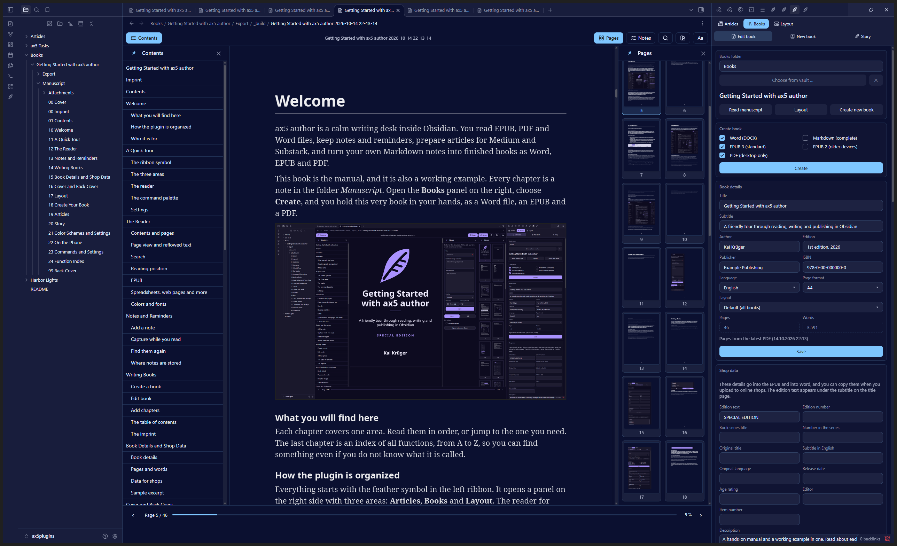Switch to the Articles tab
This screenshot has width=897, height=546.
(x=728, y=24)
